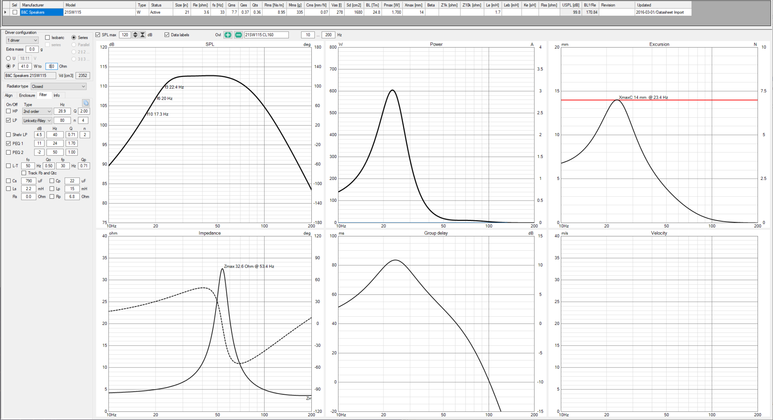Open the Info tab
The height and width of the screenshot is (420, 773).
tap(57, 95)
